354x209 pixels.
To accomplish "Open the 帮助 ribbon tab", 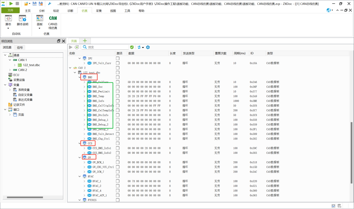I will 142,10.
